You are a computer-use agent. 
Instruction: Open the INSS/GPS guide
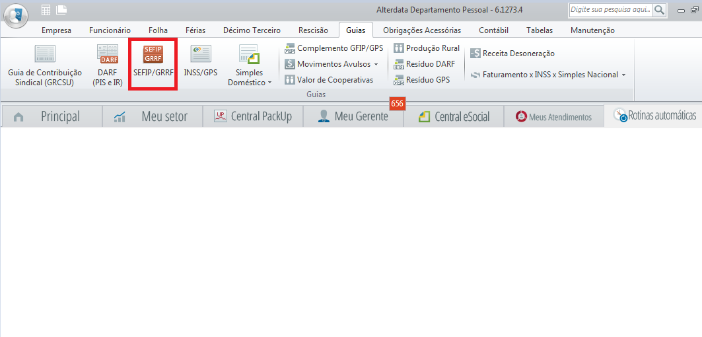[x=201, y=60]
